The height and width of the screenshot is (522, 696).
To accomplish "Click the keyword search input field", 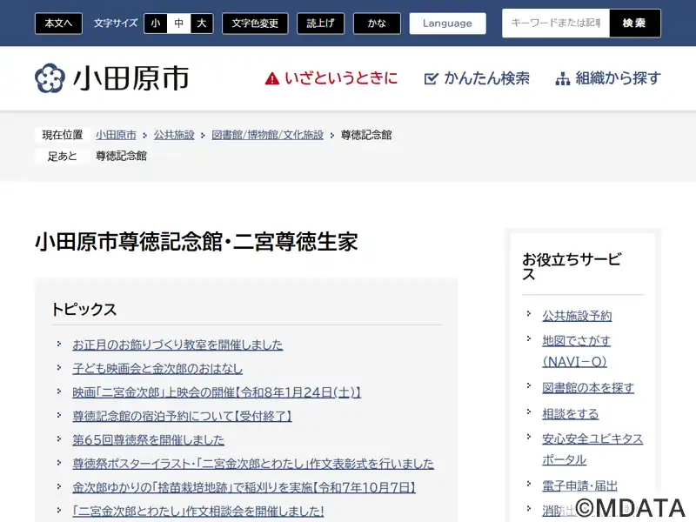I will 556,23.
